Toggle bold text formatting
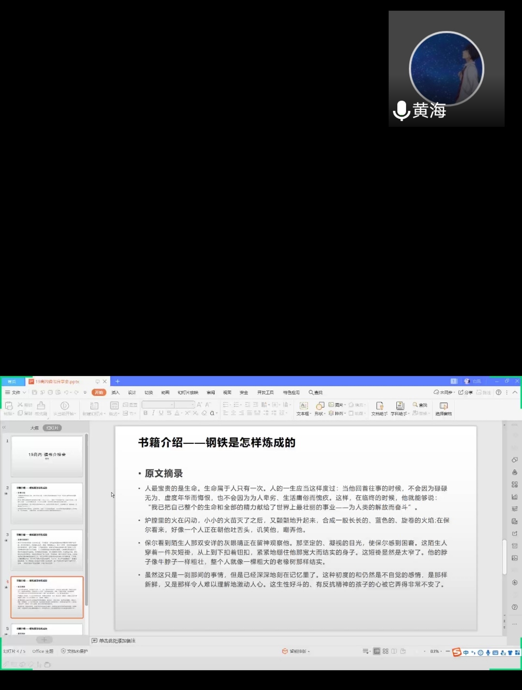 pyautogui.click(x=145, y=413)
